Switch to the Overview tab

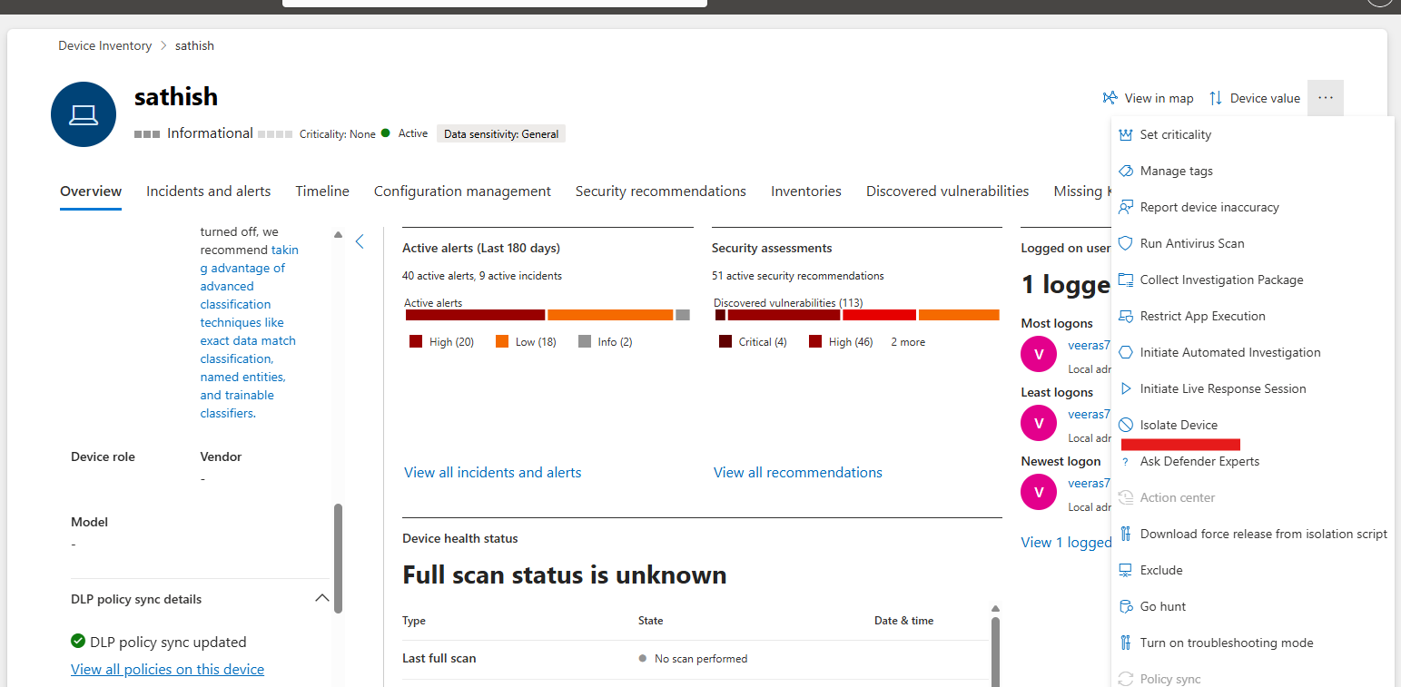[x=91, y=191]
